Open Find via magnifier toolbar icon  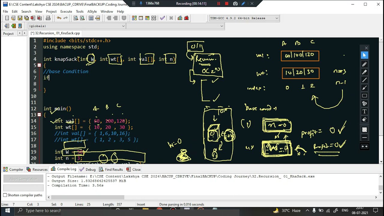coord(76,18)
